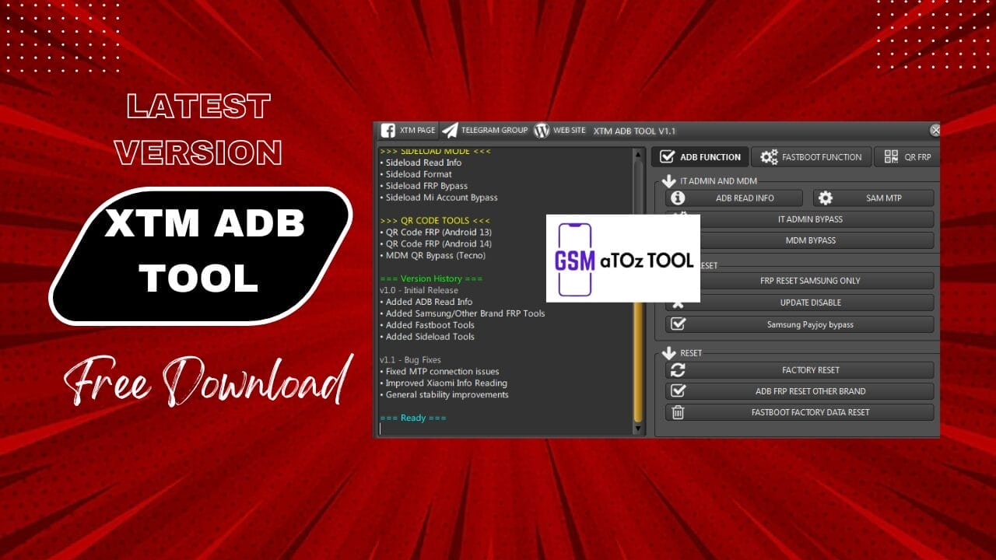Click the checkmark icon on Samsung Payjoy bypass
The image size is (996, 560).
678,324
